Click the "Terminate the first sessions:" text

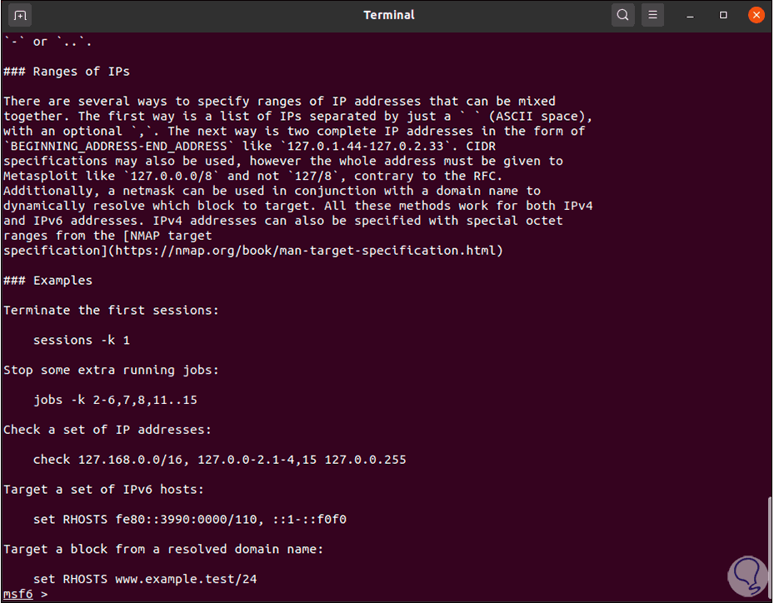tap(111, 311)
